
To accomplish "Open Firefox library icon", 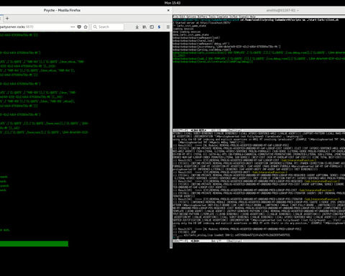I will tap(144, 27).
